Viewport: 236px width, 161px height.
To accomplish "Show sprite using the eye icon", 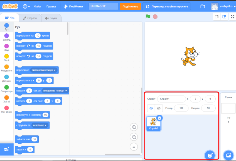I will point(151,108).
